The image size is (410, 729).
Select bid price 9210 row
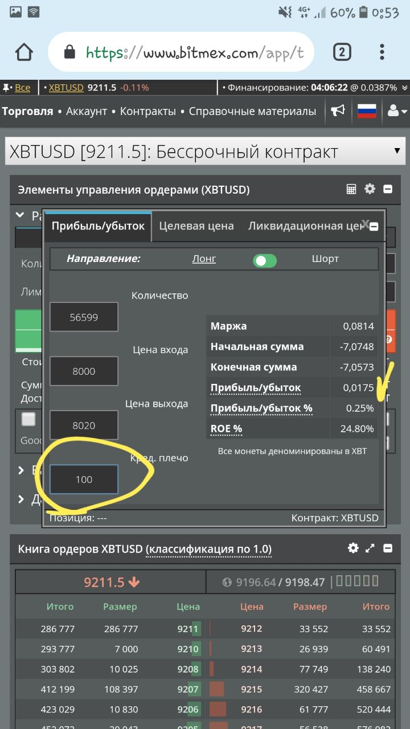[x=110, y=649]
